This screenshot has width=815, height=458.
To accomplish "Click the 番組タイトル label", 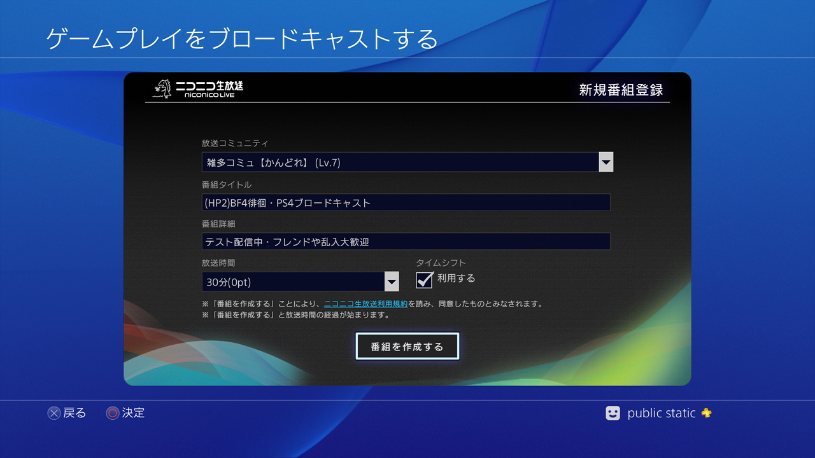I will click(x=227, y=185).
